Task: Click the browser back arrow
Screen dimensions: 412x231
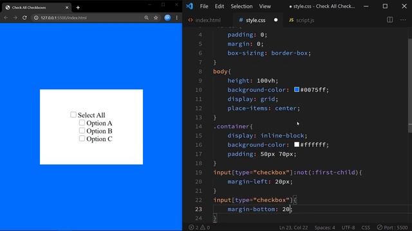Action: (6, 18)
